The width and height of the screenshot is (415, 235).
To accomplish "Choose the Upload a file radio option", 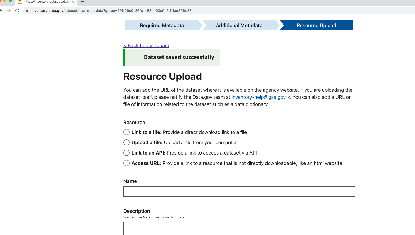I will [x=127, y=142].
